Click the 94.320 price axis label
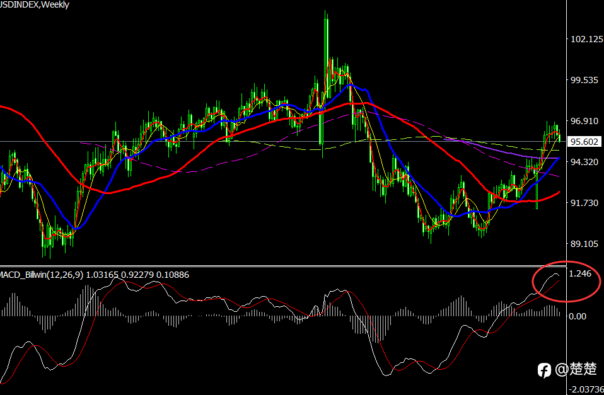604x395 pixels. pyautogui.click(x=584, y=162)
